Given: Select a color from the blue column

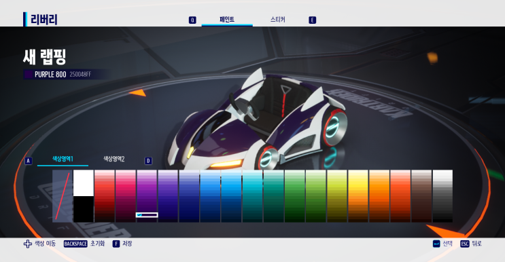Looking at the screenshot, I should click(x=210, y=196).
